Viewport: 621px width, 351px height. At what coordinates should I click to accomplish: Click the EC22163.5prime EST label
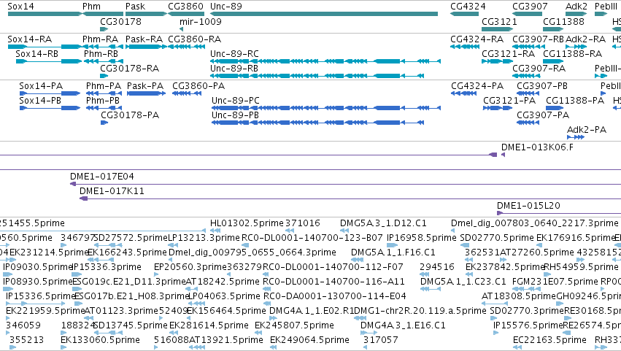[549, 340]
